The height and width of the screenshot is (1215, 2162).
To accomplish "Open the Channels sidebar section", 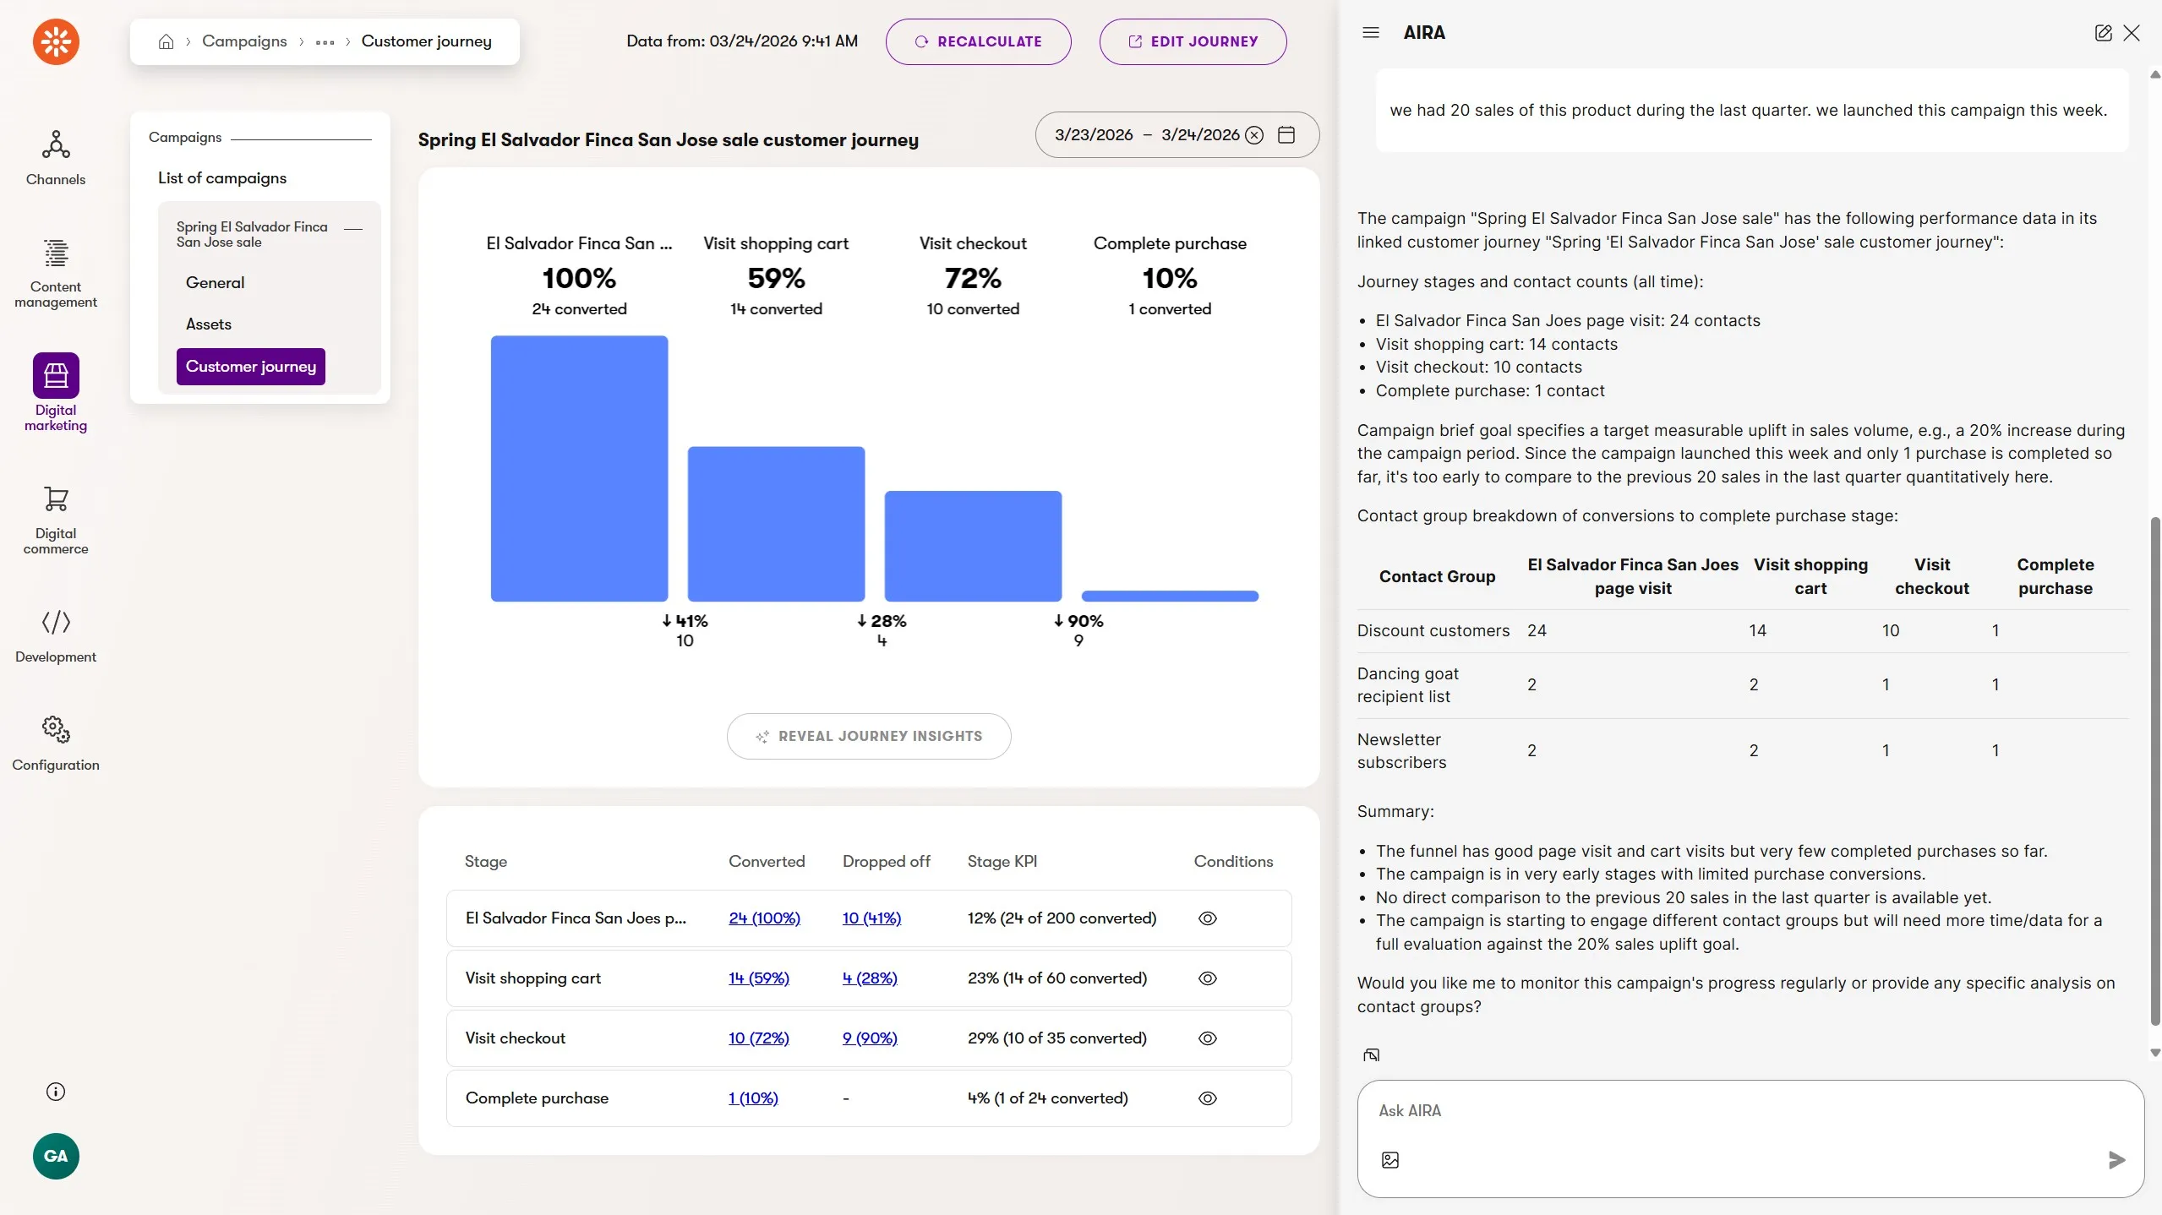I will (56, 157).
